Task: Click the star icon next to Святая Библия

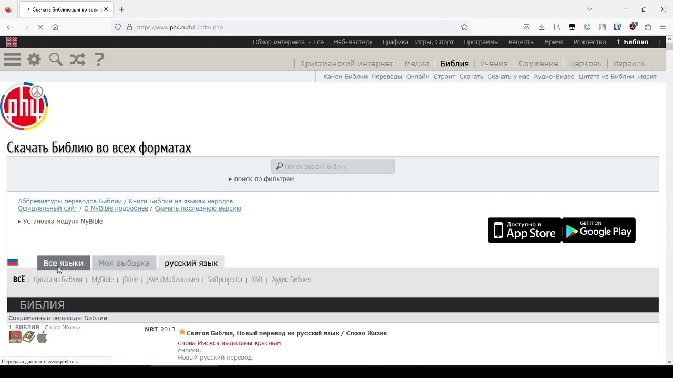Action: tap(182, 332)
